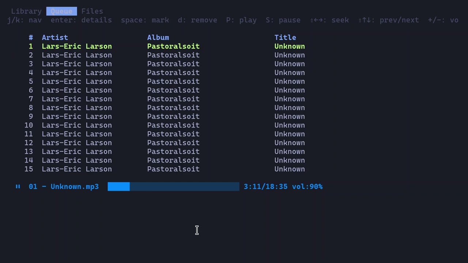The height and width of the screenshot is (263, 468).
Task: Seek within the blue playback progress bar
Action: click(173, 187)
